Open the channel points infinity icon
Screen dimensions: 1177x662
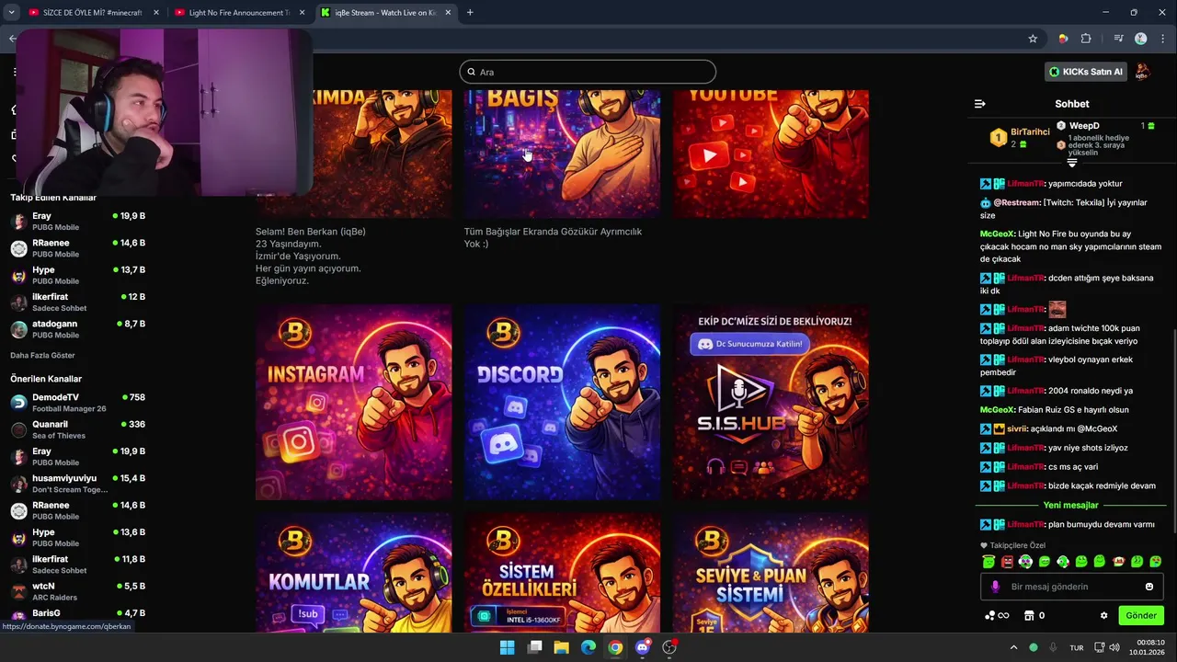click(x=997, y=615)
